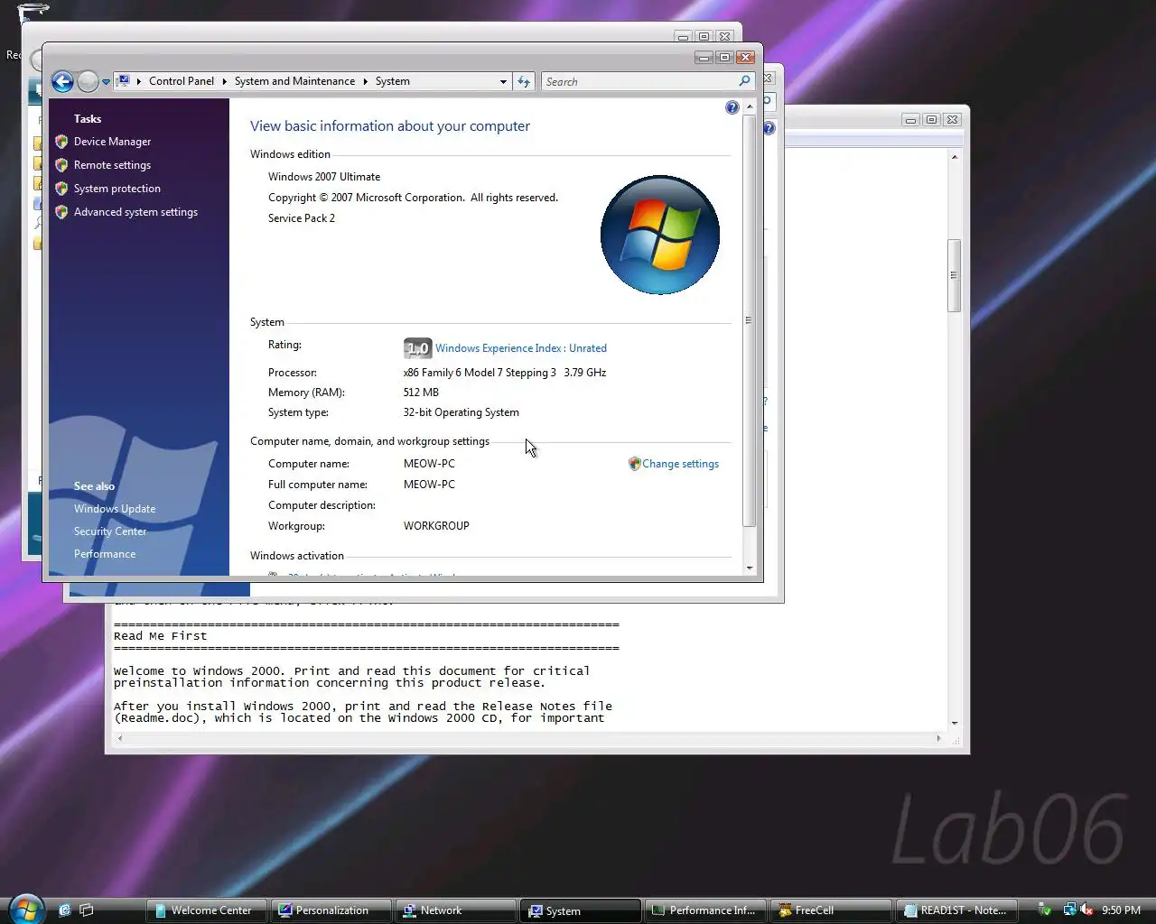Open Device Manager task link

coord(112,142)
